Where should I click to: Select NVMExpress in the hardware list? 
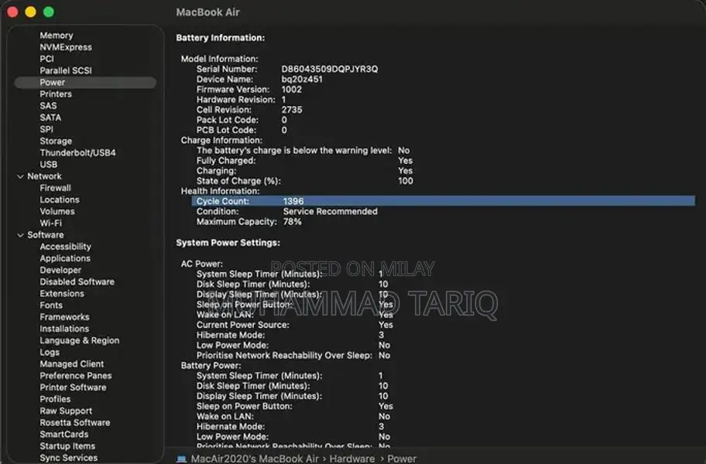pos(66,47)
